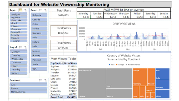The height and width of the screenshot is (101, 179).
Task: Click the Most Viewed Topics heading
Action: pos(63,59)
